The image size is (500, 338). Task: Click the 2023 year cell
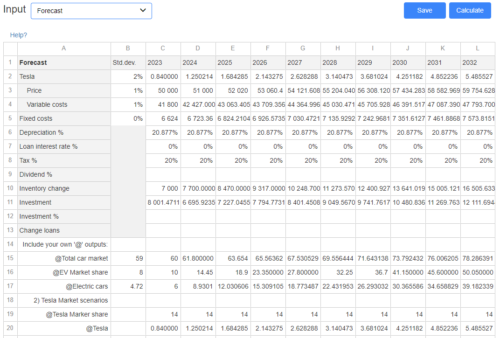coord(163,62)
